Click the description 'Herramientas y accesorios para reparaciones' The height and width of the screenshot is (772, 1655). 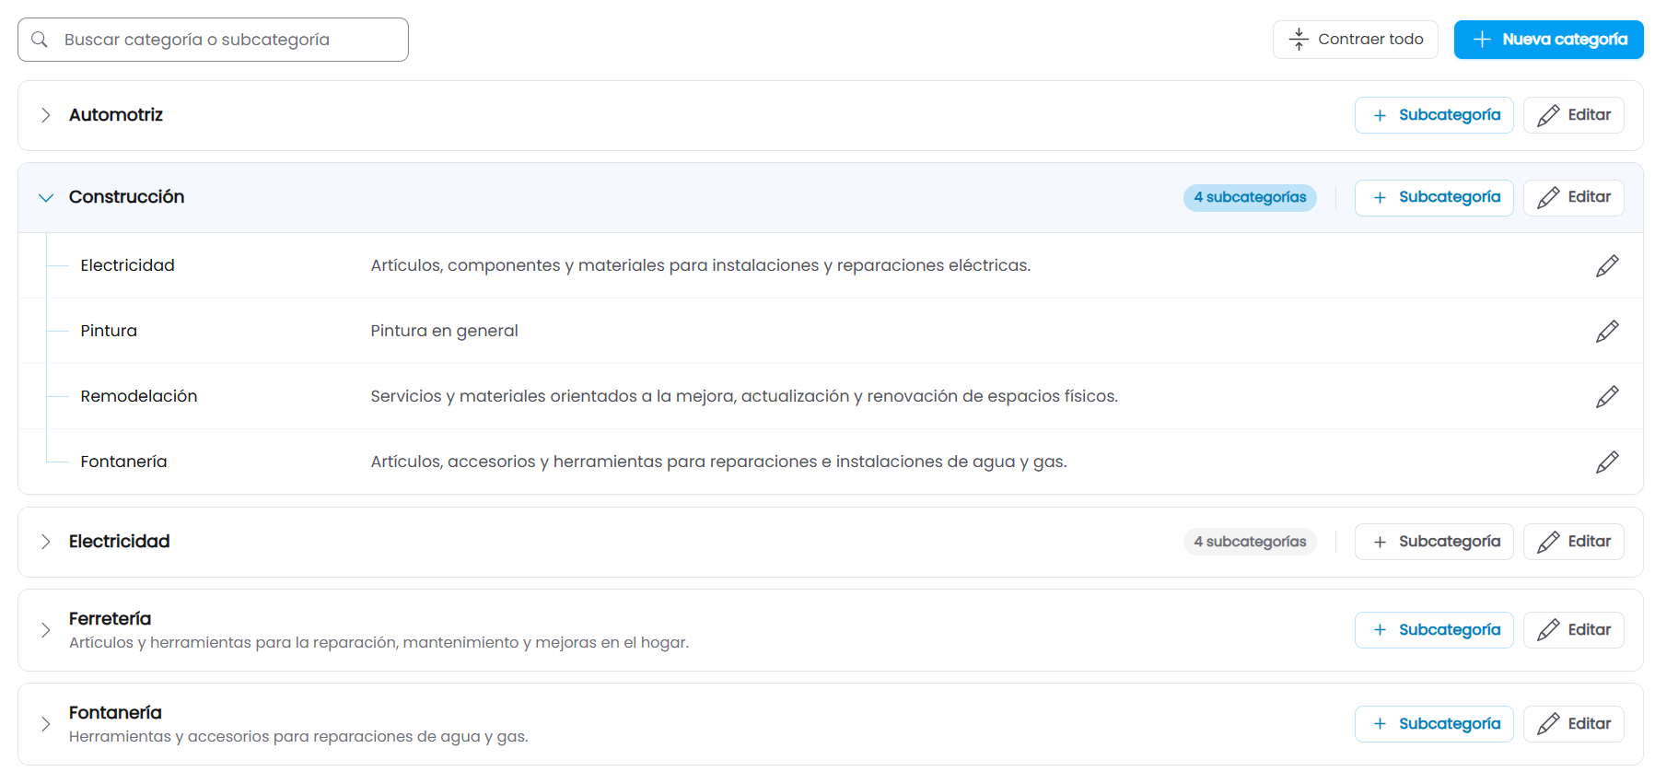point(298,737)
